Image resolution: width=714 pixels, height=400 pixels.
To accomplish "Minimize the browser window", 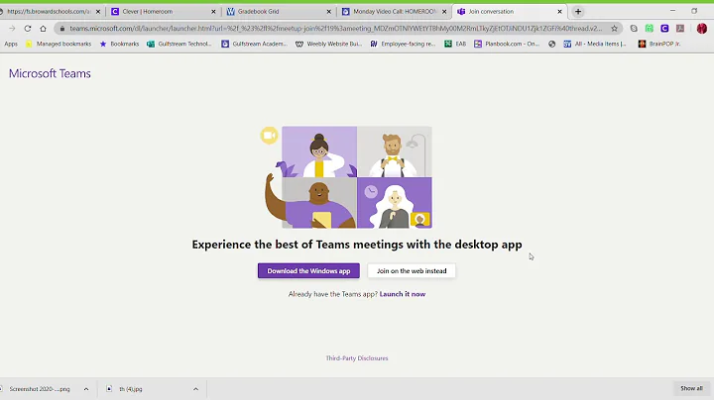I will [672, 11].
